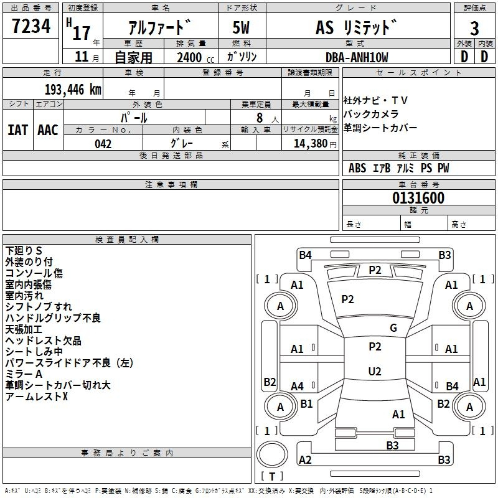Select the car name アルファード
Screen dimensions: 498x498
point(160,27)
